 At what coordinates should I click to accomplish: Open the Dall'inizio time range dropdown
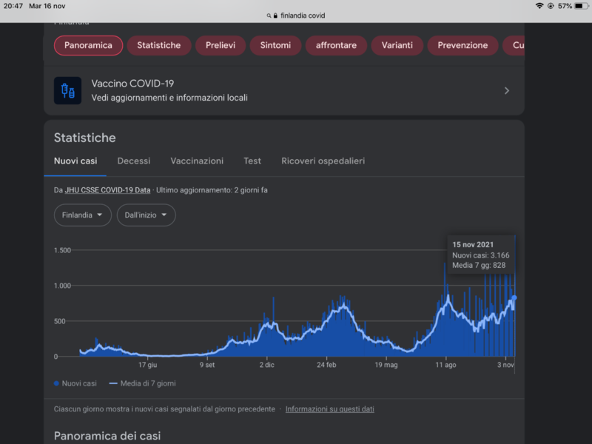pyautogui.click(x=146, y=215)
